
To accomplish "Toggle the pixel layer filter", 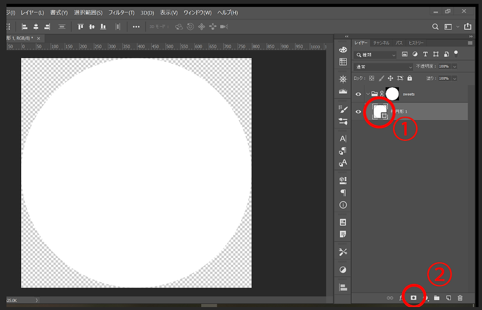I will tap(404, 54).
